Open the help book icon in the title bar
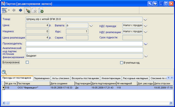The width and height of the screenshot is (175, 107). (x=155, y=4)
